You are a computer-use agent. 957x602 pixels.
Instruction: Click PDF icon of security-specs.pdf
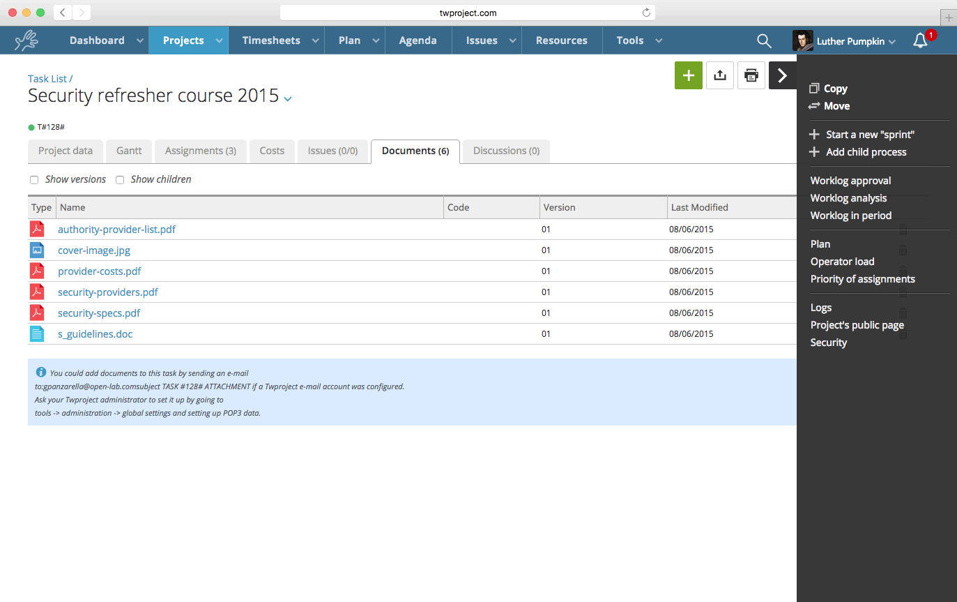37,313
